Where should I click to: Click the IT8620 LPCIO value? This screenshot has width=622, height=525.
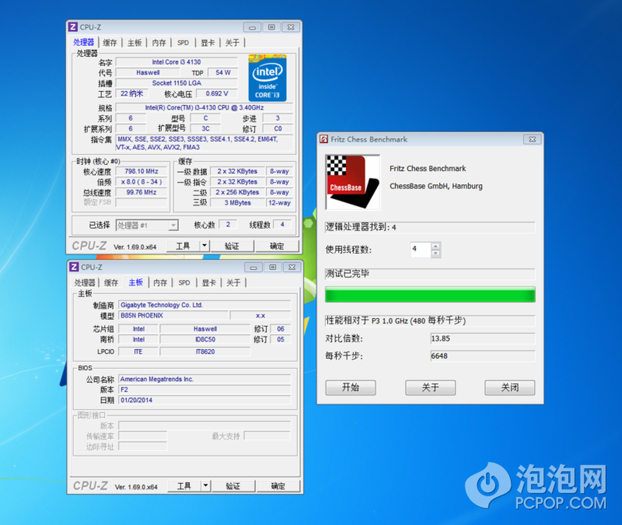click(x=205, y=351)
